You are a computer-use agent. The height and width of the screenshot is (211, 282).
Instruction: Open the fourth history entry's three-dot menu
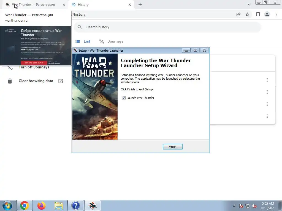267,116
